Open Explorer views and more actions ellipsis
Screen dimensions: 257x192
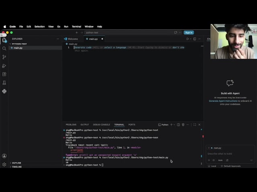pyautogui.click(x=58, y=39)
